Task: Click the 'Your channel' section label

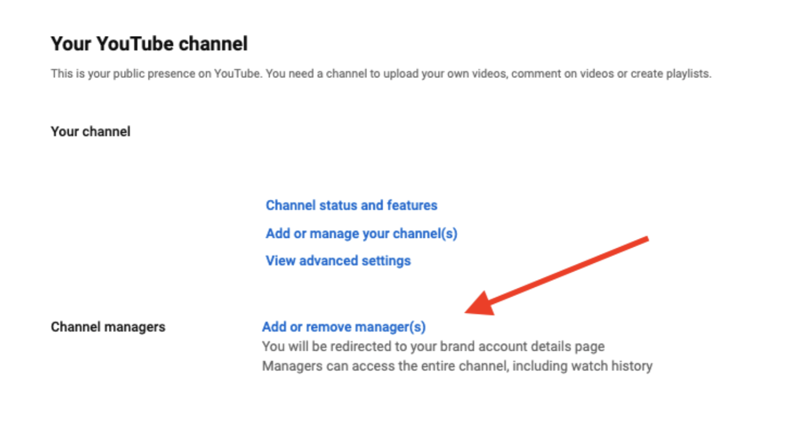Action: 91,131
